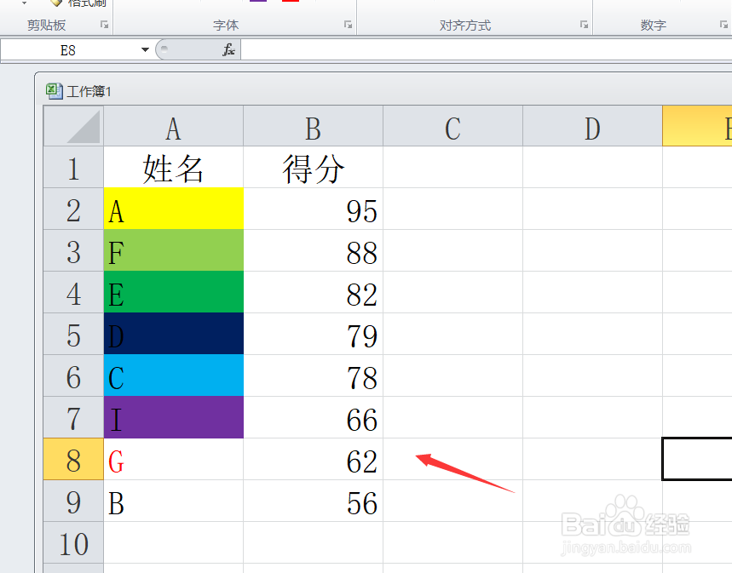Select row 9 header
Viewport: 732px width, 573px height.
(x=73, y=501)
